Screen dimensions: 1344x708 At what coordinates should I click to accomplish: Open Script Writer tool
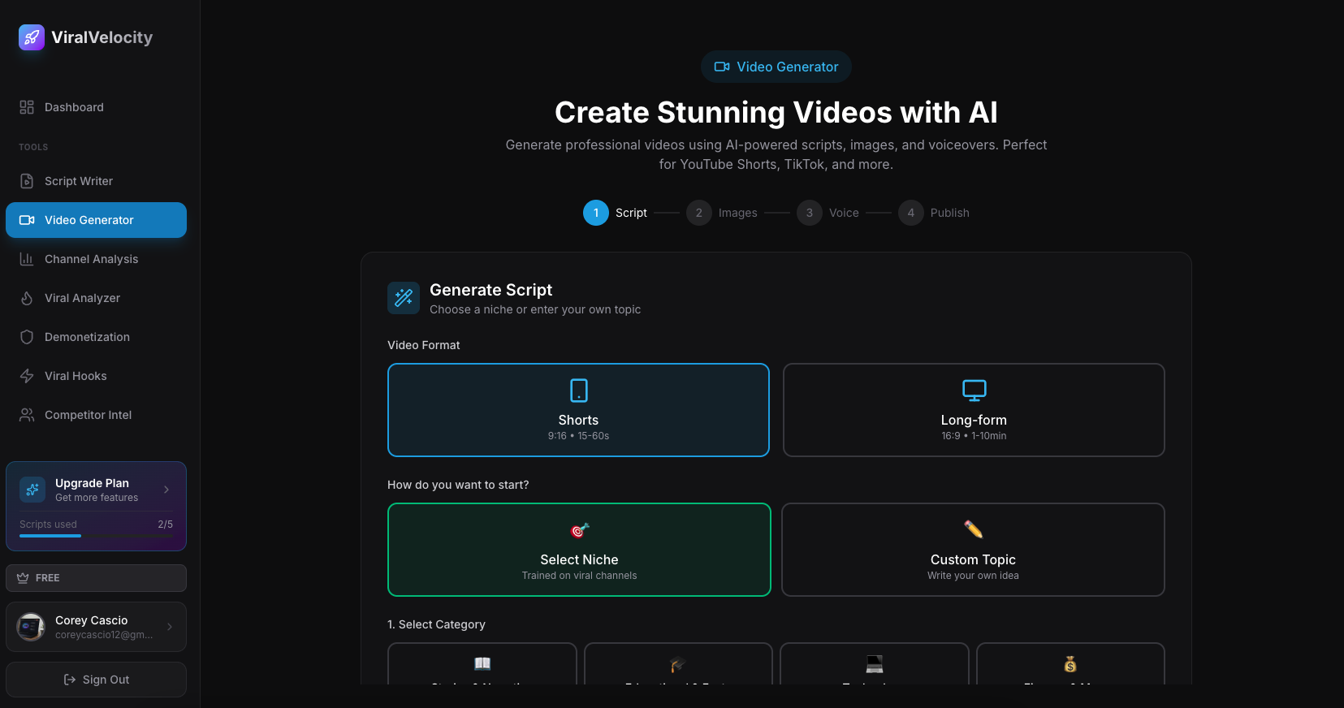pos(96,181)
